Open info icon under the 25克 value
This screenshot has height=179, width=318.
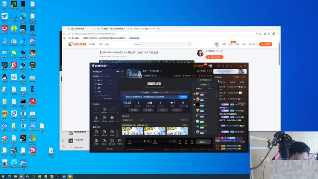pyautogui.click(x=153, y=106)
